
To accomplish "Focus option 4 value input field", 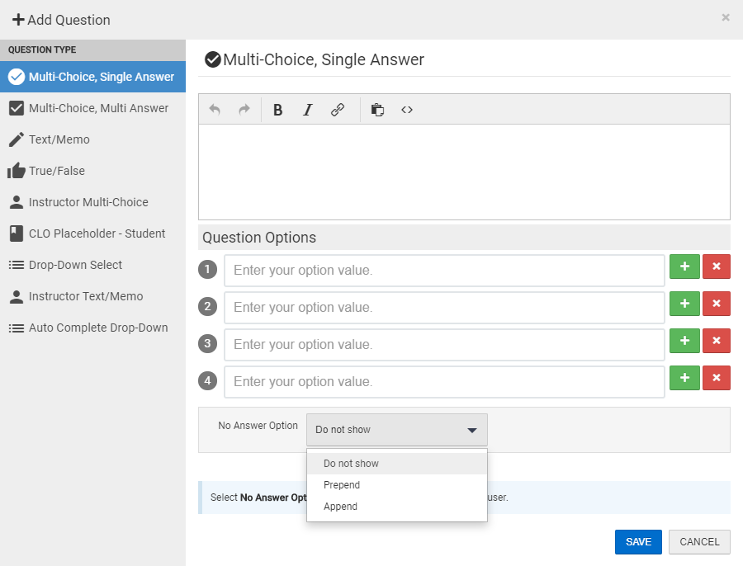I will click(x=444, y=382).
